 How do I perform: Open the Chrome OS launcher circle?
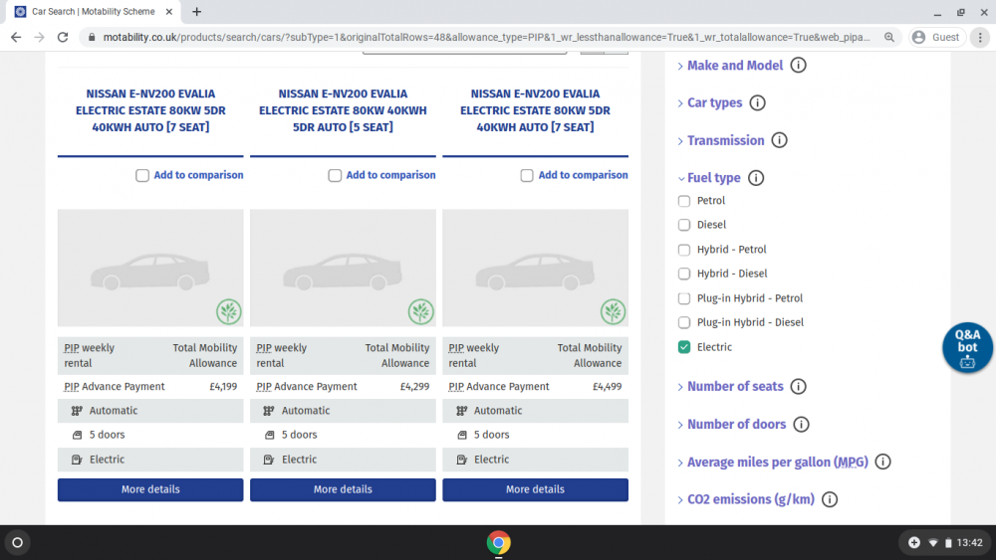(x=17, y=543)
